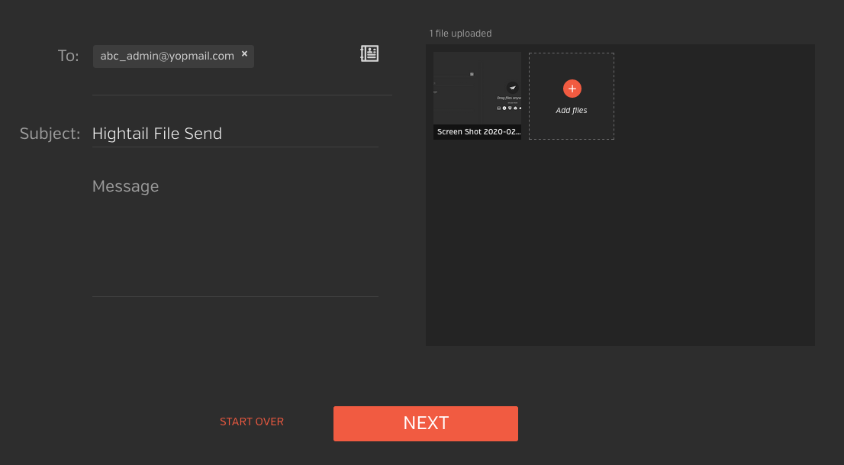Viewport: 844px width, 465px height.
Task: Click the Screen Shot 2020-02... file name
Action: pyautogui.click(x=478, y=132)
